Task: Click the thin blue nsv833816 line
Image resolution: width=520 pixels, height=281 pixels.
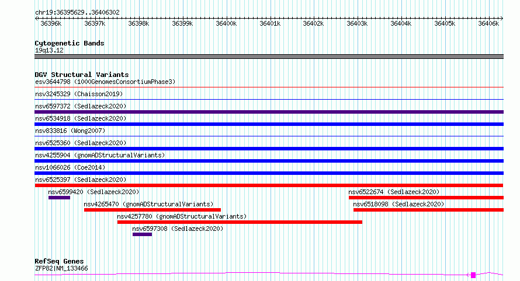Action: 269,136
